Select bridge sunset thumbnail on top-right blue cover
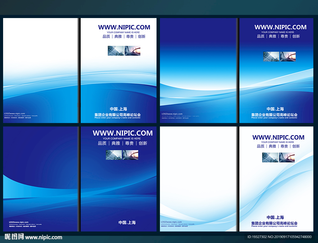Screen dimensions: 318x243 [x=288, y=57]
